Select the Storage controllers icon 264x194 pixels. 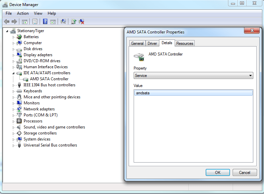tap(19, 133)
